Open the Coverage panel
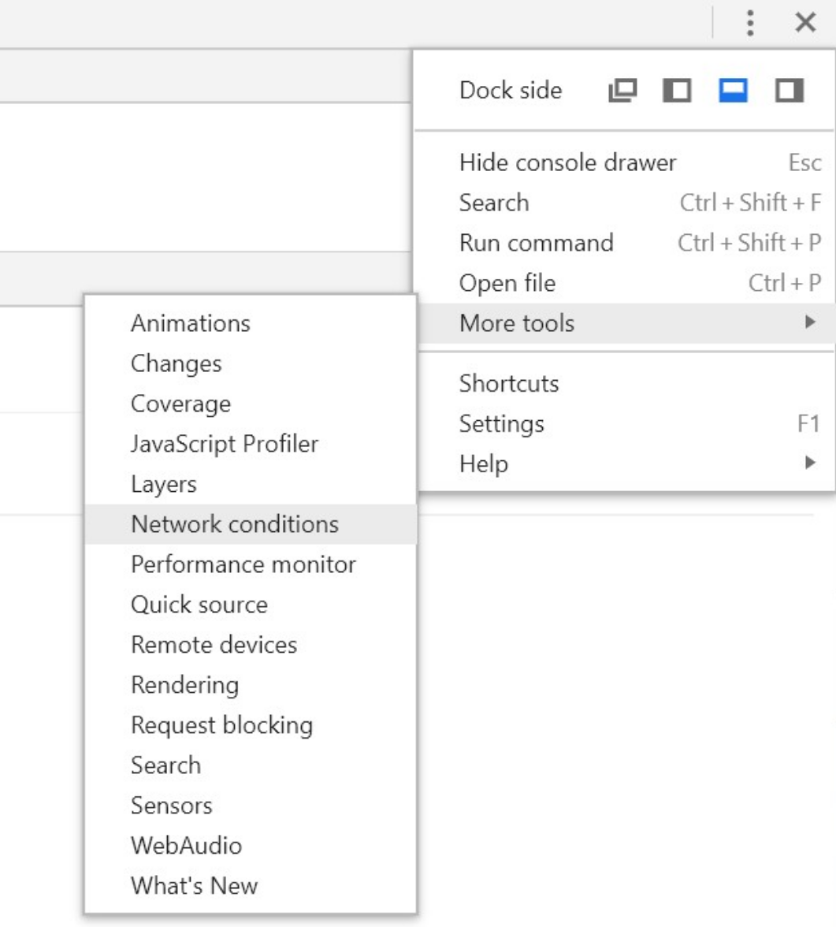Viewport: 836px width, 927px height. tap(180, 404)
